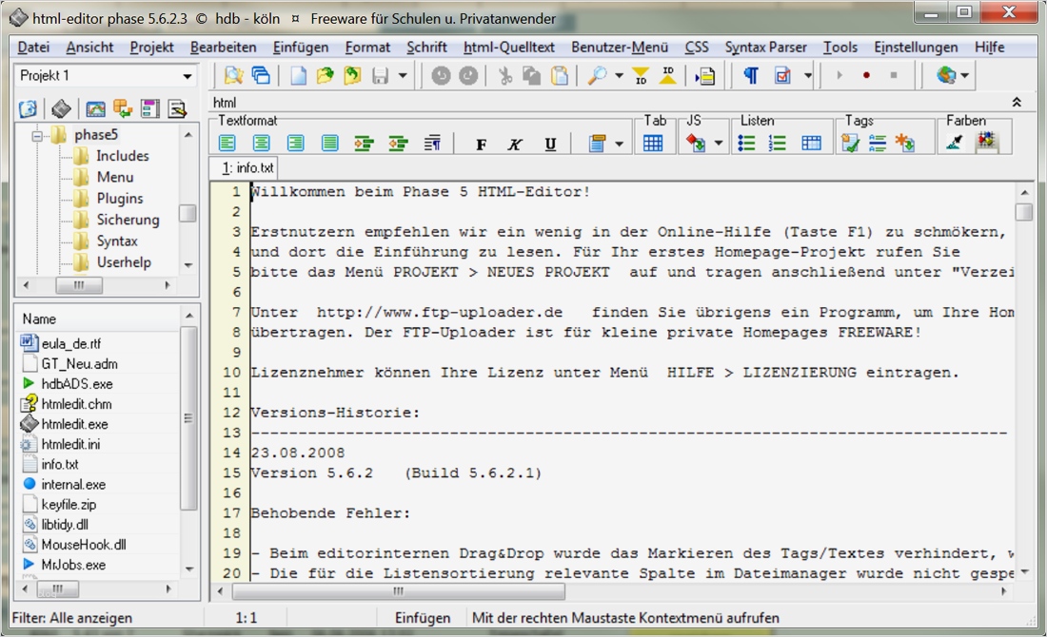Image resolution: width=1047 pixels, height=637 pixels.
Task: Click the table-style icon in Listen group
Action: pyautogui.click(x=811, y=143)
